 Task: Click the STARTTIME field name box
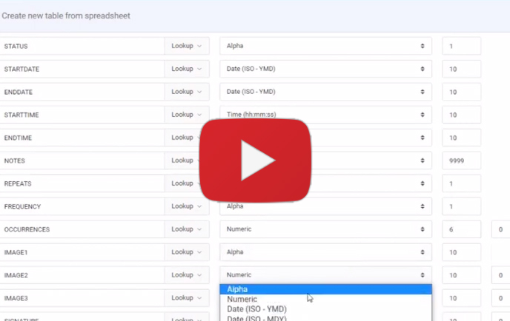(x=82, y=115)
